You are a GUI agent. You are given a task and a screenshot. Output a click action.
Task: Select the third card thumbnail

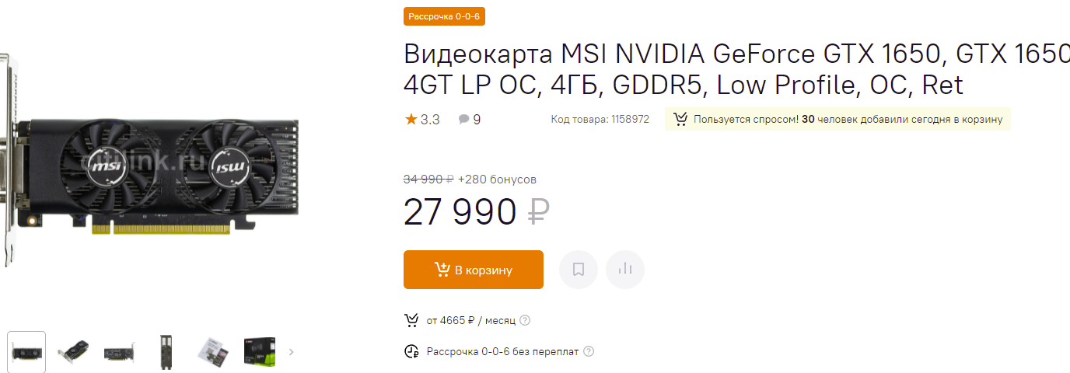point(120,352)
